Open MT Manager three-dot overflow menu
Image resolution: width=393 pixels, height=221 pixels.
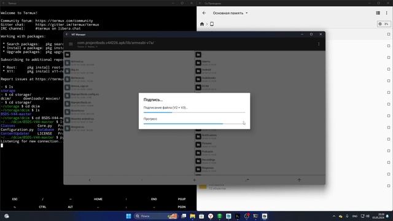click(x=319, y=44)
